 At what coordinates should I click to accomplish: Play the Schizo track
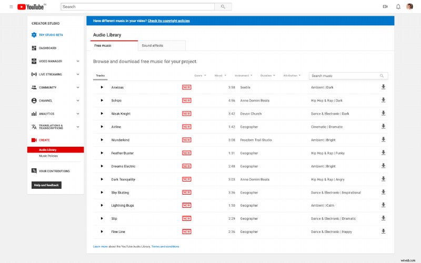click(x=102, y=100)
